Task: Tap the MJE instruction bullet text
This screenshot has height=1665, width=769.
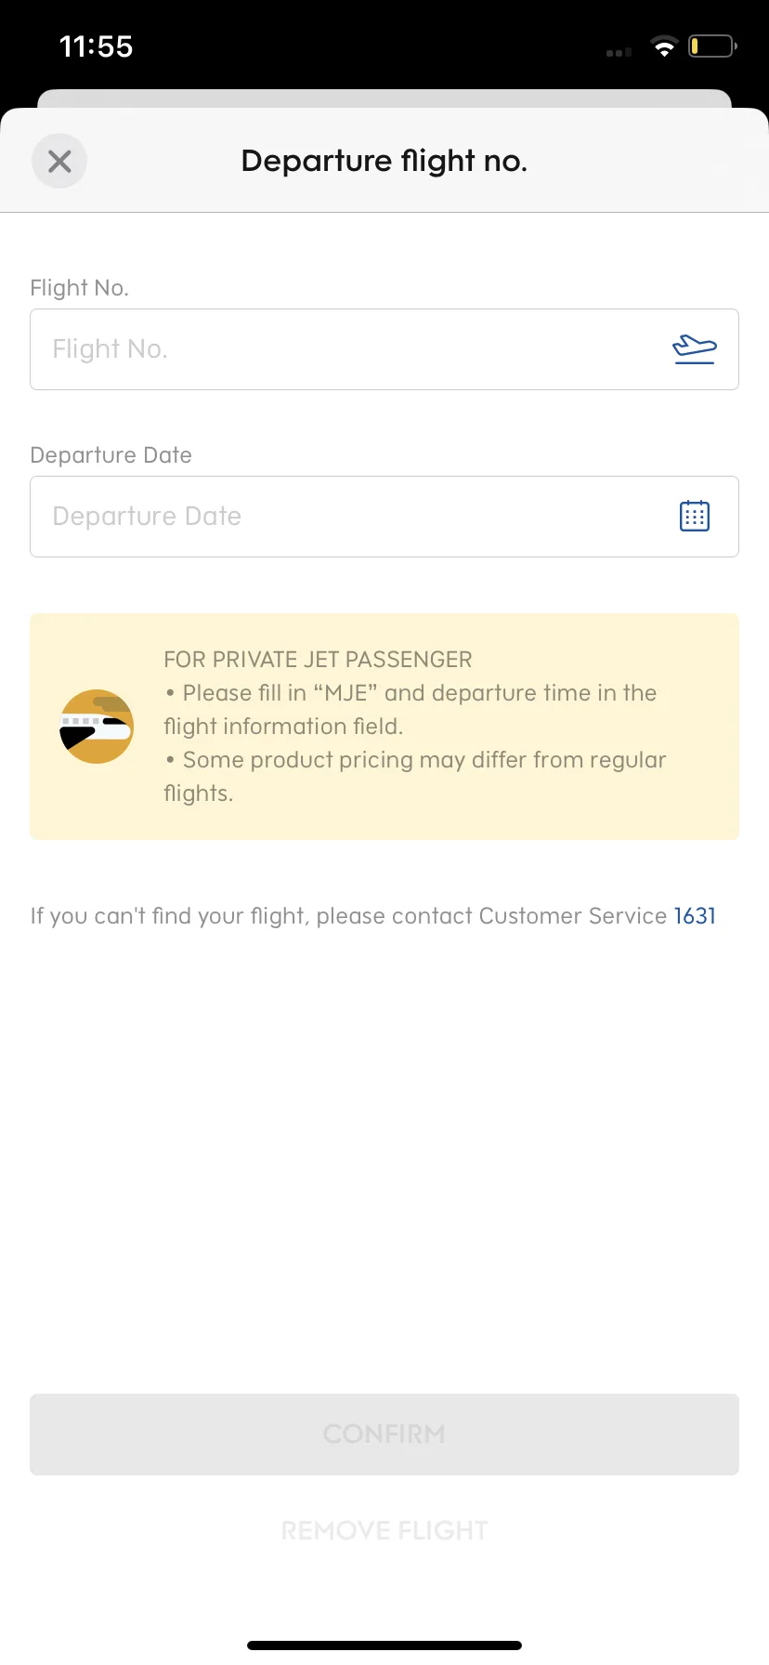Action: [411, 710]
